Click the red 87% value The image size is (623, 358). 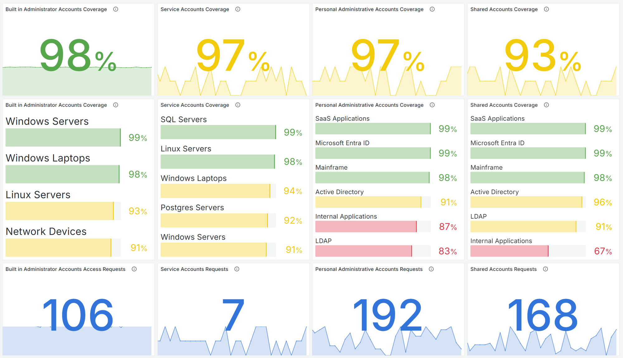coord(448,227)
